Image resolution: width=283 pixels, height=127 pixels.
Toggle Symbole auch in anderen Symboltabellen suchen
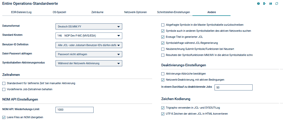tap(163, 31)
